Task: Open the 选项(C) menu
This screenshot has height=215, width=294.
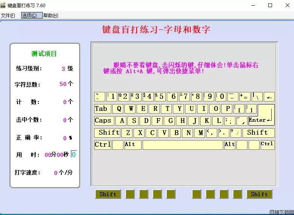Action: (32, 15)
